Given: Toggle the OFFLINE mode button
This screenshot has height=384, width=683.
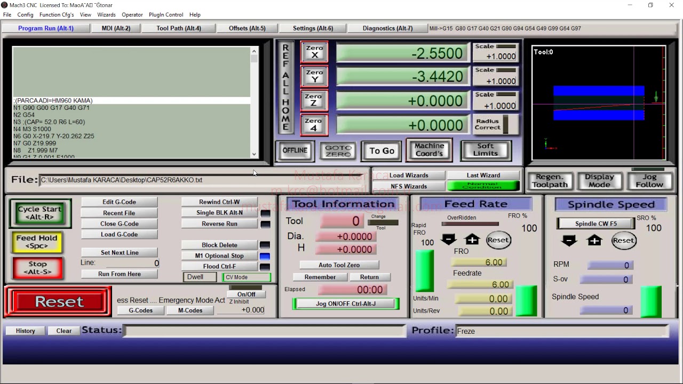Looking at the screenshot, I should click(x=295, y=150).
